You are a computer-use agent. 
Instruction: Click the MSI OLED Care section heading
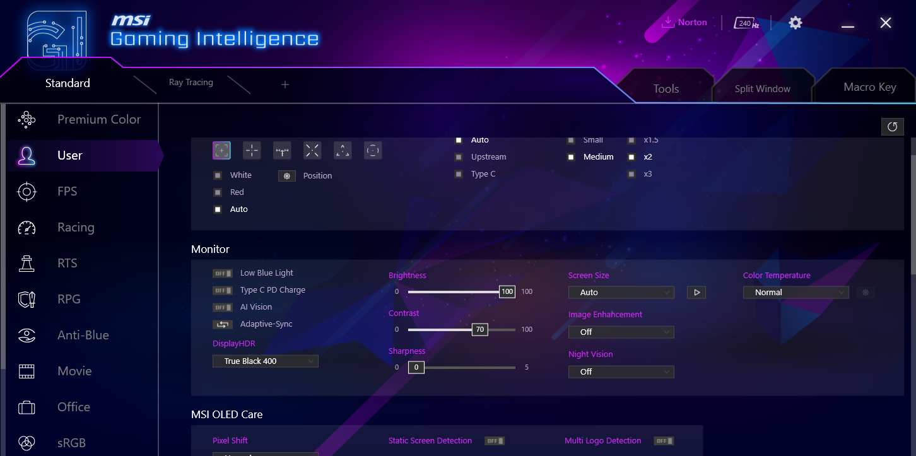[227, 414]
